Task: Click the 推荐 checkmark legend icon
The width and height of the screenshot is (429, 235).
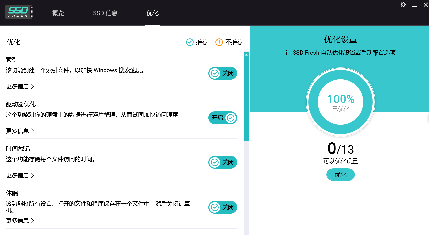Action: (190, 42)
